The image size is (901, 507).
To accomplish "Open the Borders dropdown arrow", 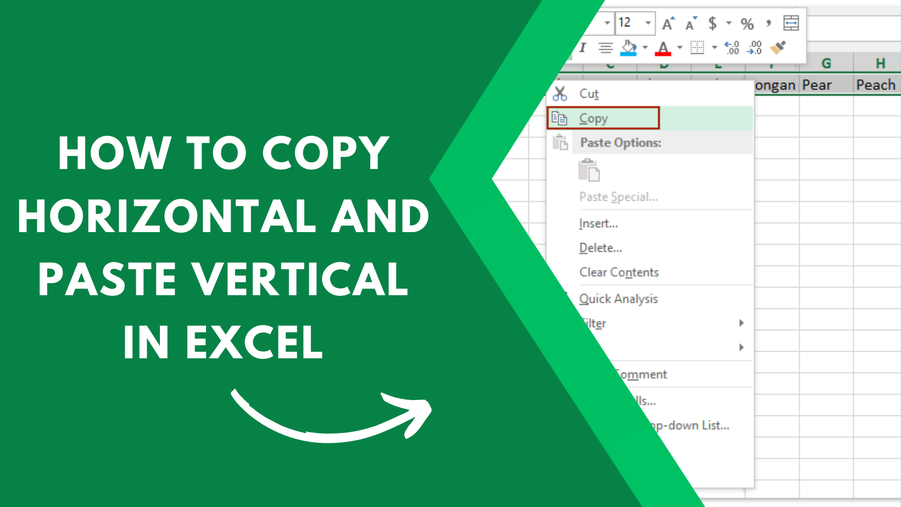I will (714, 48).
